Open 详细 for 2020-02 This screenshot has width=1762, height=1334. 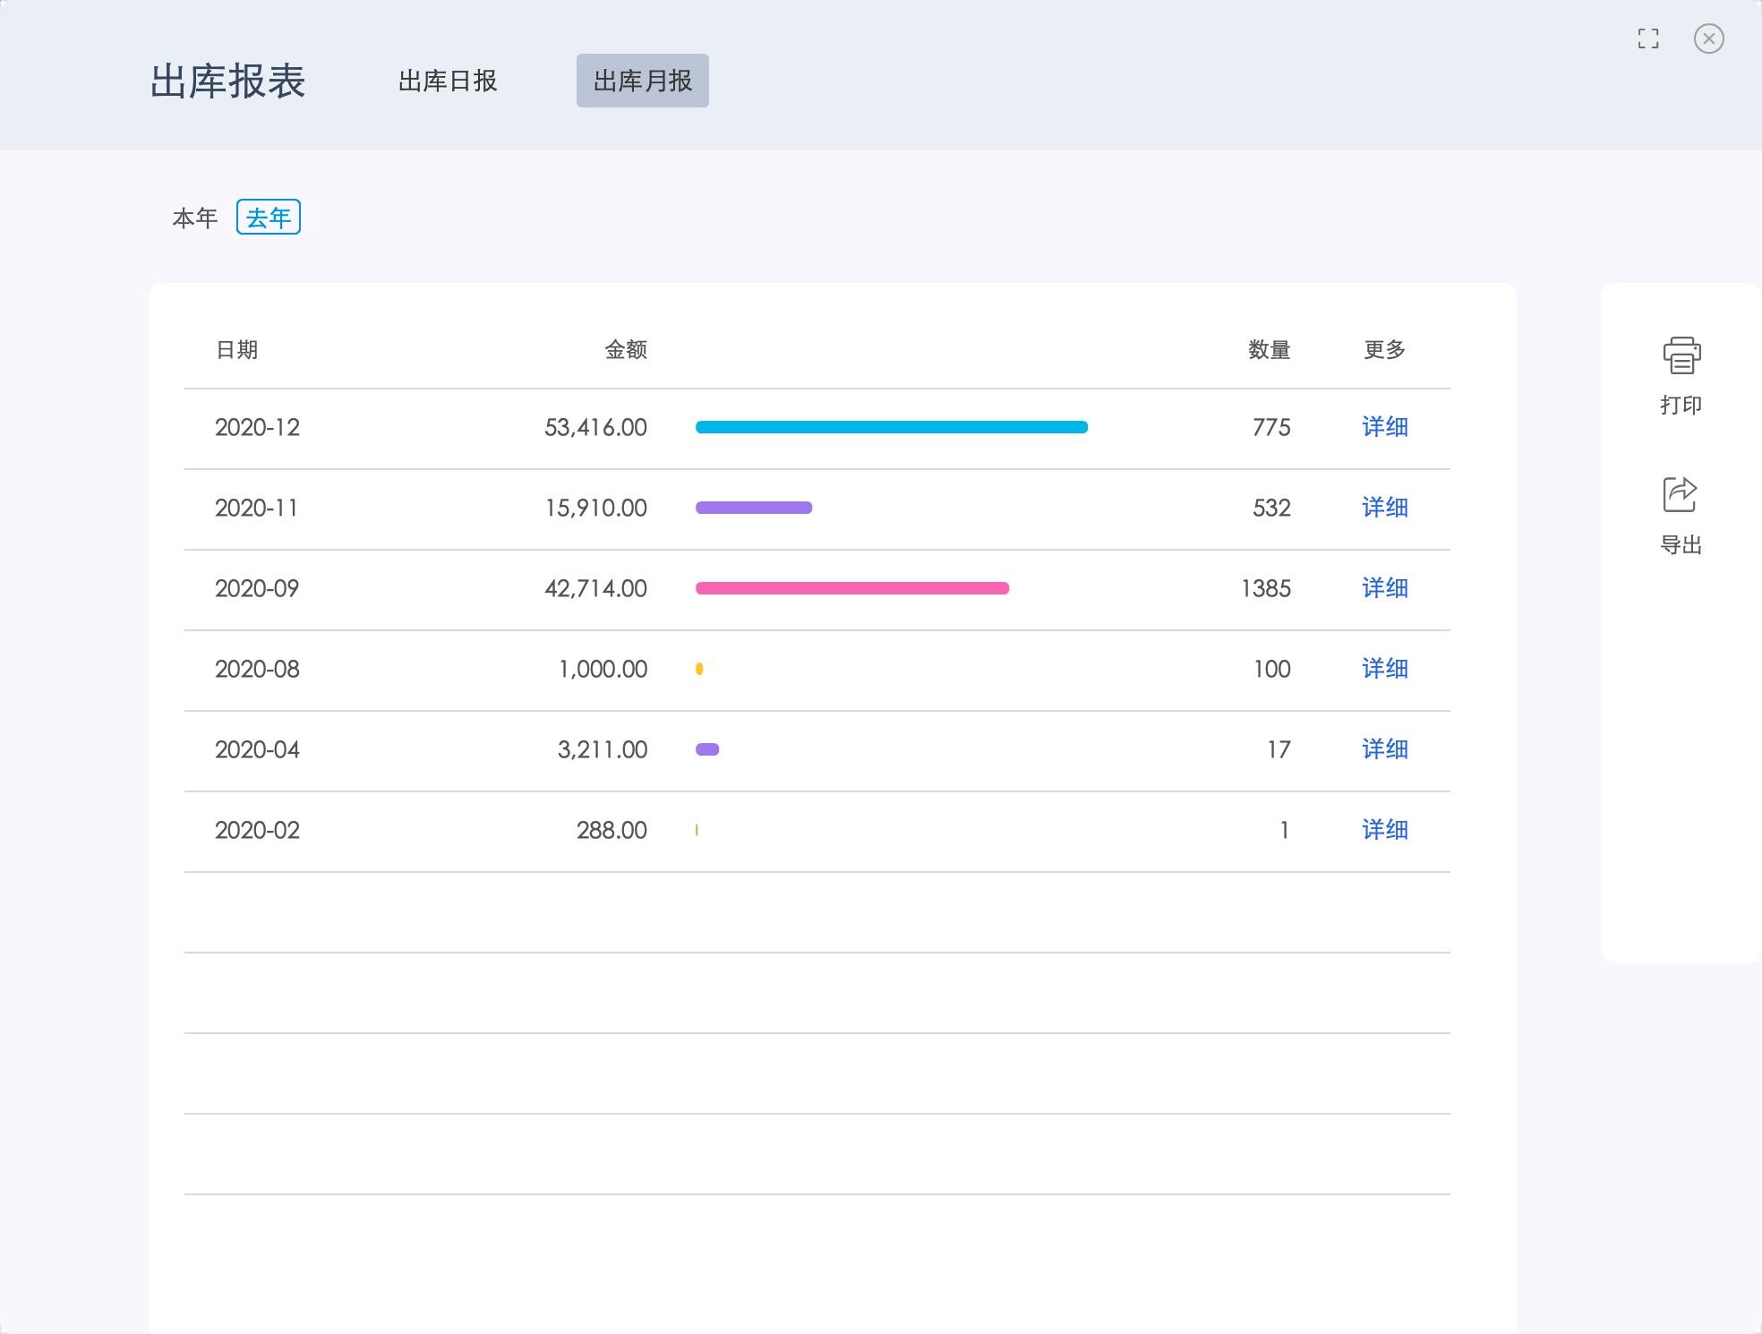[x=1384, y=830]
